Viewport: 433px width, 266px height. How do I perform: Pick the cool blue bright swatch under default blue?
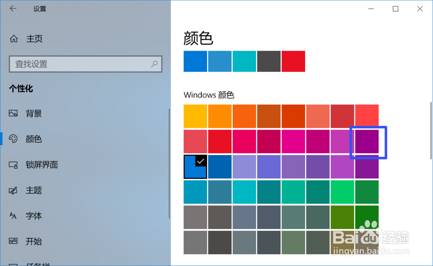tap(195, 192)
